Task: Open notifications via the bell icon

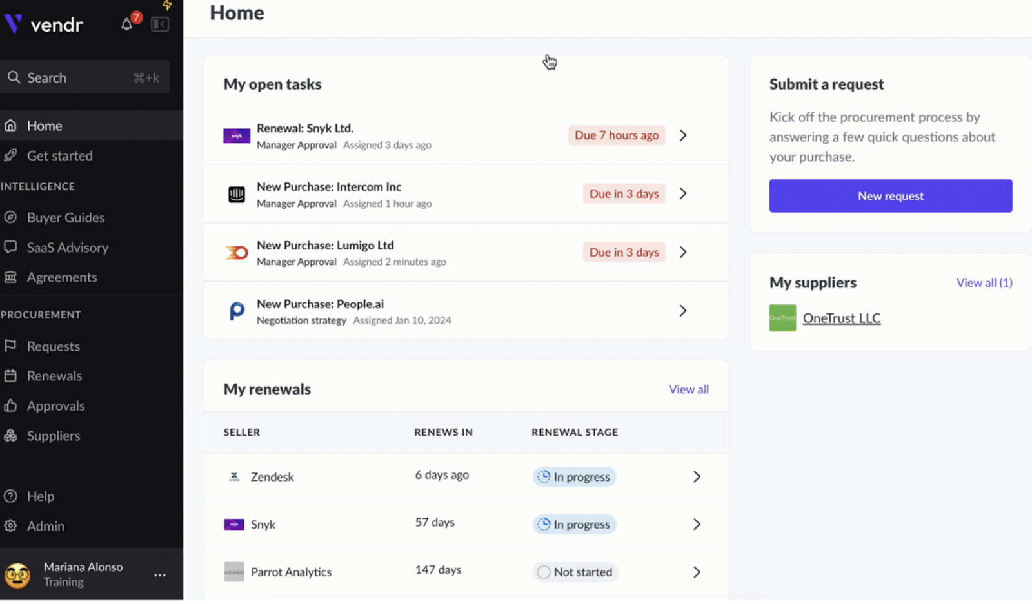Action: tap(126, 24)
